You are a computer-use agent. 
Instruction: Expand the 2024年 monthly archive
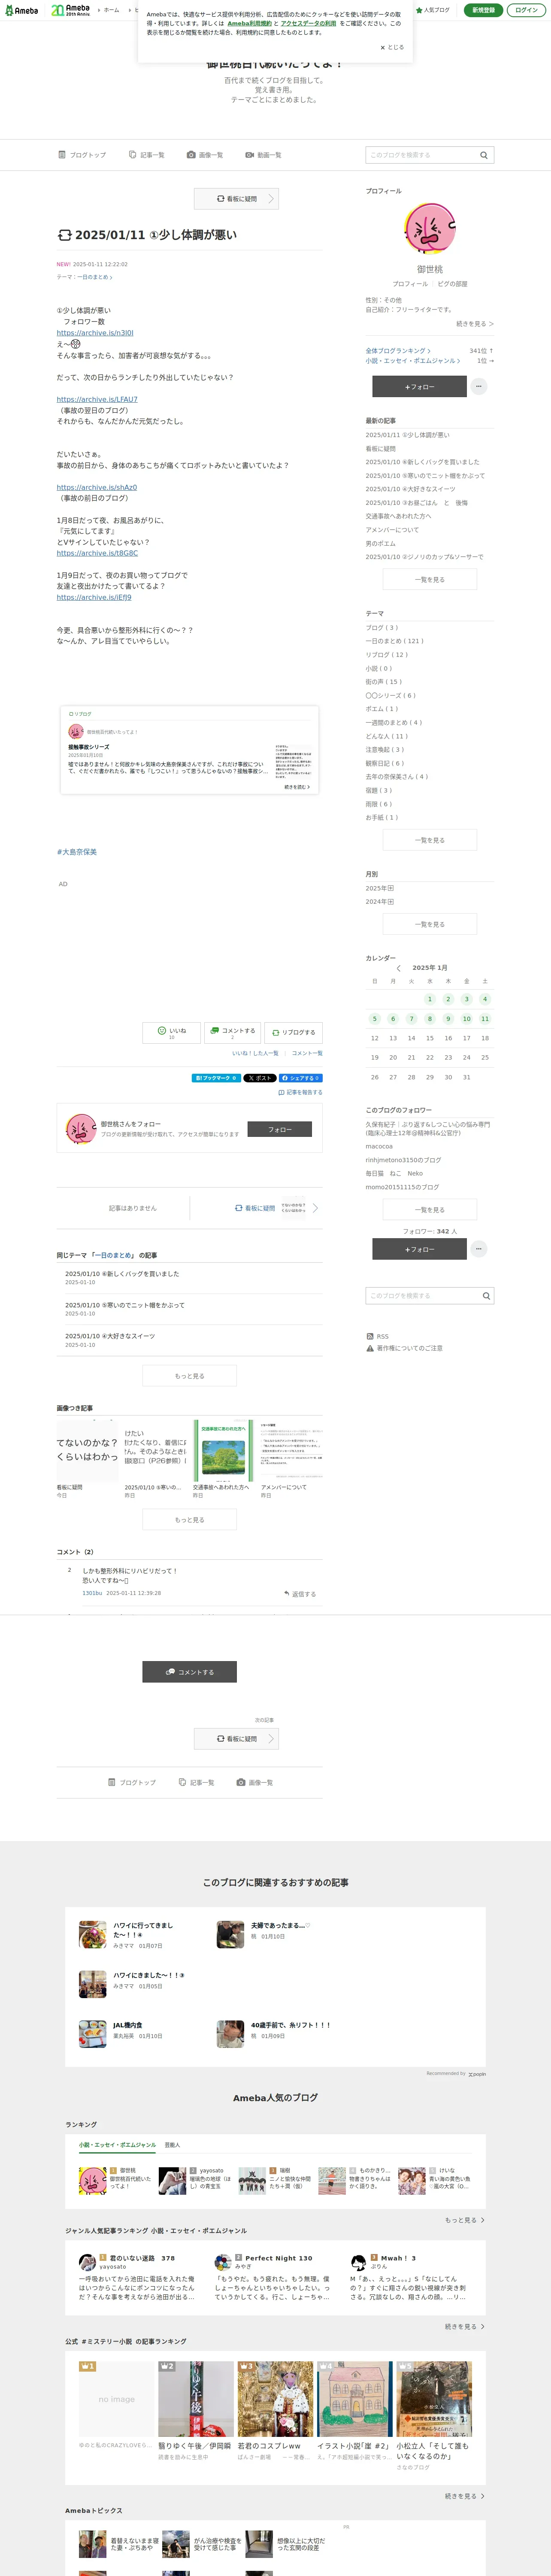click(380, 902)
